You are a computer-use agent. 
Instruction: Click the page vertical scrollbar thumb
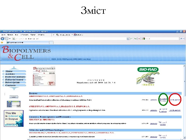click(x=184, y=82)
